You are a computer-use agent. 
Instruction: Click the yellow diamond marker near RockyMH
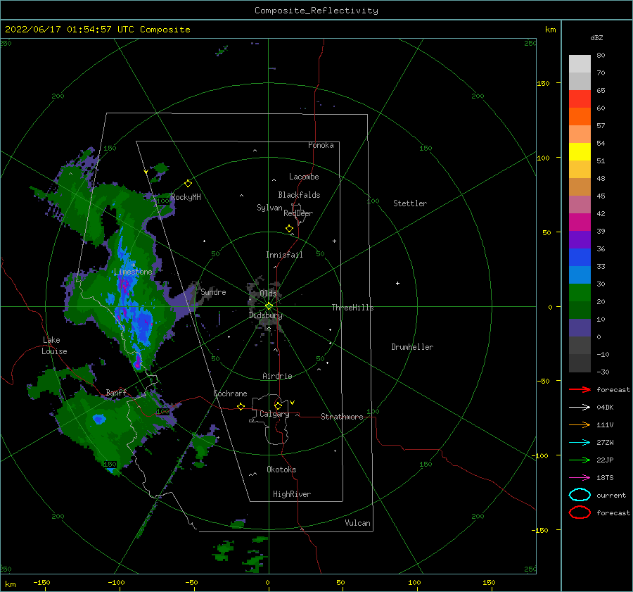coord(188,184)
